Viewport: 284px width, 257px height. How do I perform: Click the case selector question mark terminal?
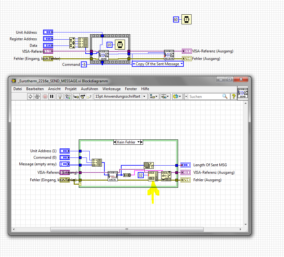(x=80, y=184)
